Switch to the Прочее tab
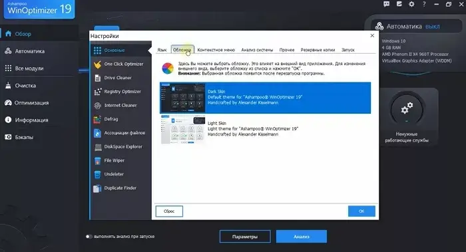 coord(287,50)
